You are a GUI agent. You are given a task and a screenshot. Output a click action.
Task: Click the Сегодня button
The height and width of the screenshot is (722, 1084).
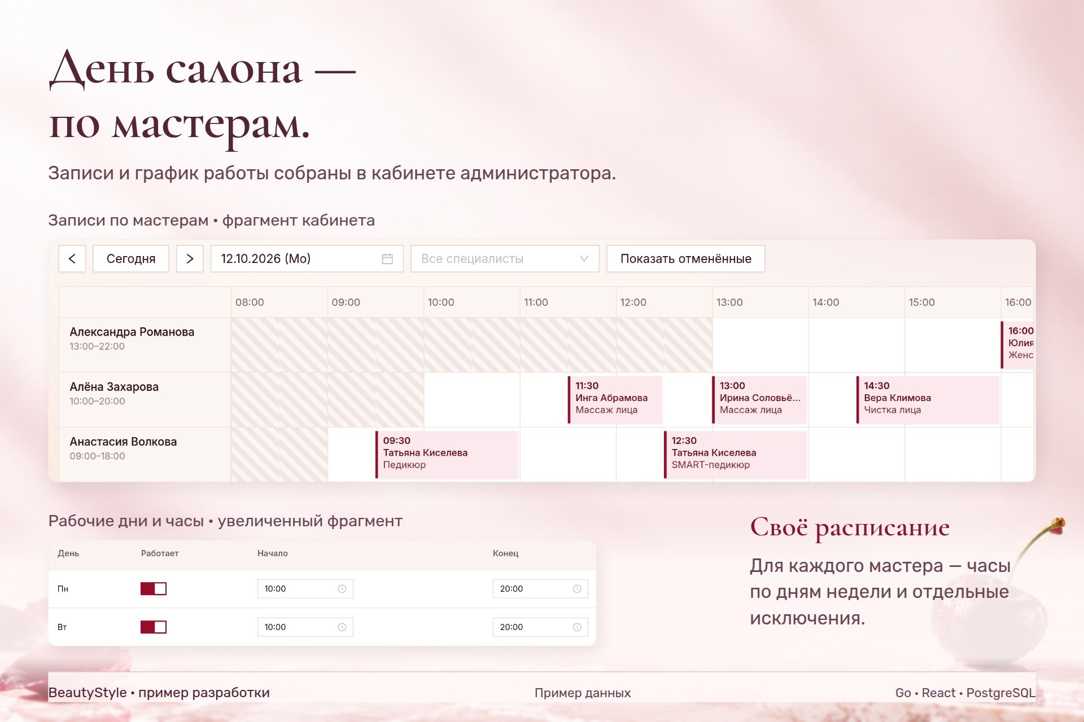click(x=131, y=259)
